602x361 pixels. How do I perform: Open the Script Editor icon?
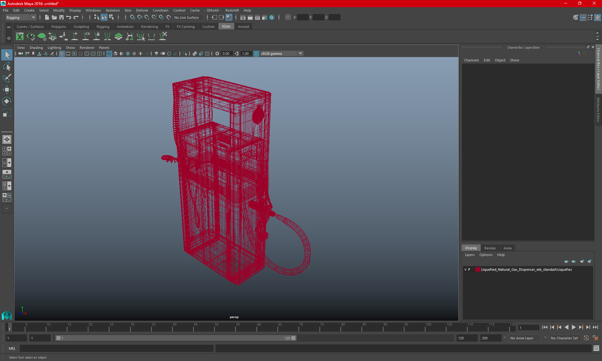point(596,348)
